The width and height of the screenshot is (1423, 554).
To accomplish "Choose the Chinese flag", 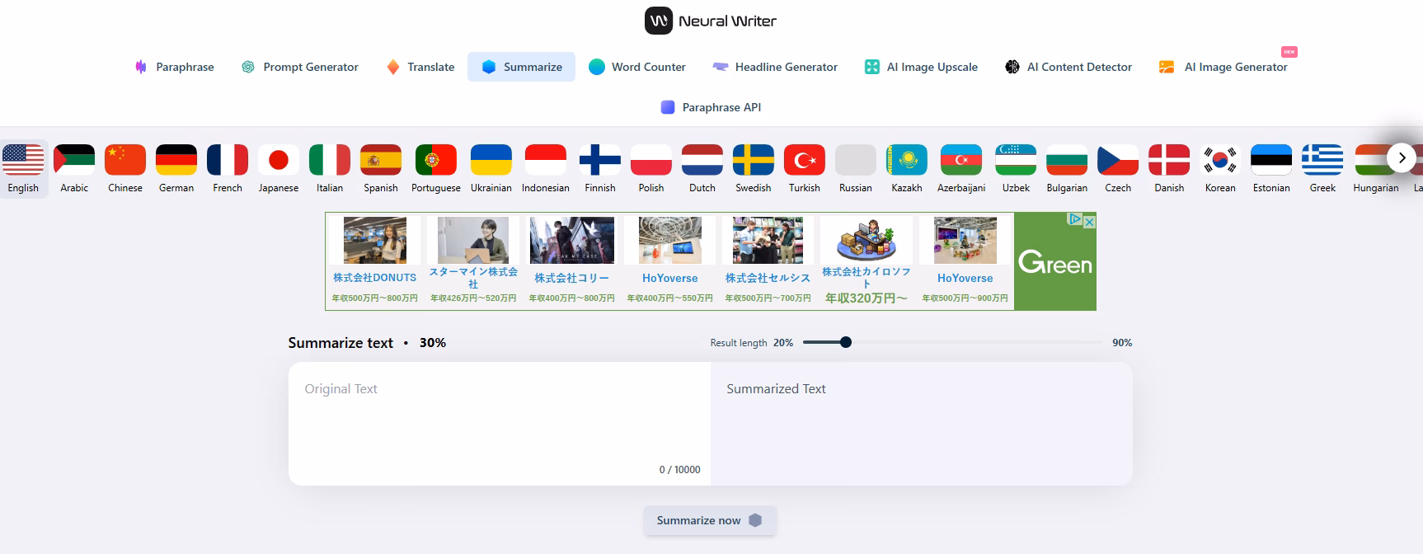I will tap(125, 160).
